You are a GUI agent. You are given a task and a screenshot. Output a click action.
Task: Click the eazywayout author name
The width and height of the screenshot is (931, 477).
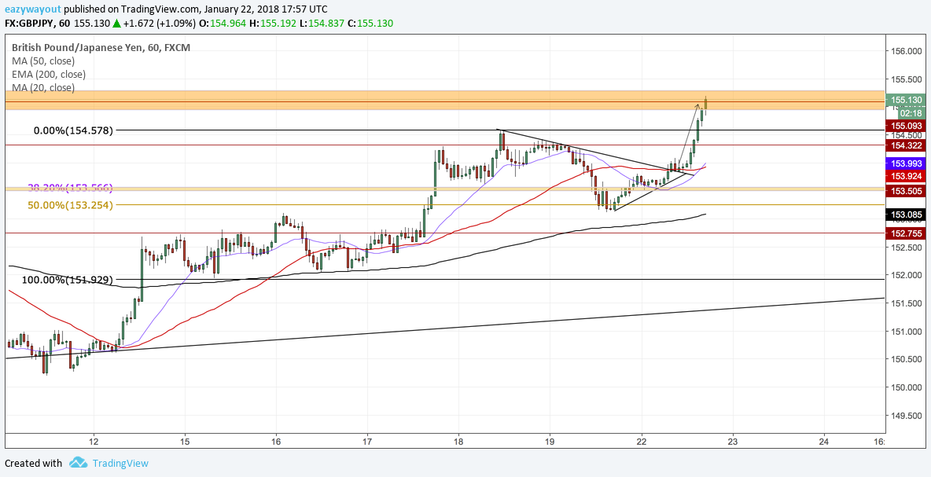point(32,9)
